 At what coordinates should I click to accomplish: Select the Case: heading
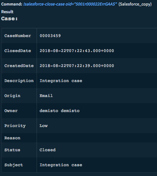[9, 19]
